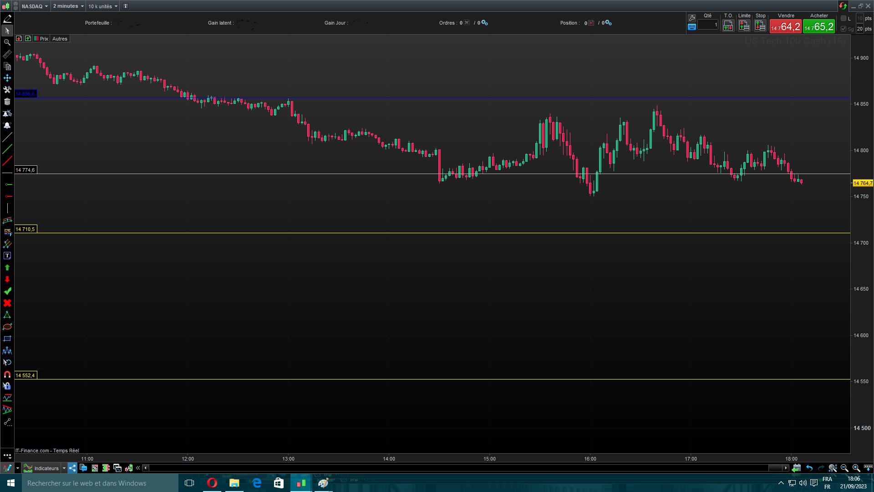Toggle the magnet snap mode icon

tap(7, 374)
